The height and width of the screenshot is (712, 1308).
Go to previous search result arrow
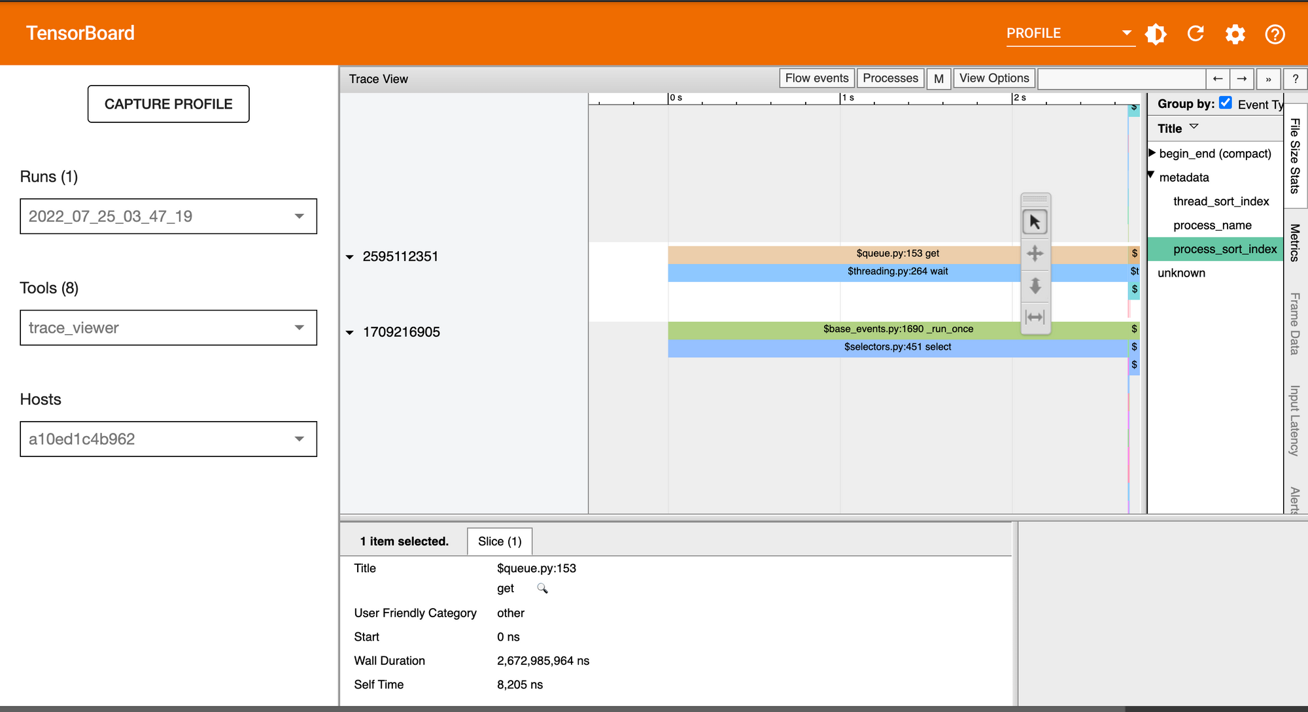pyautogui.click(x=1218, y=78)
